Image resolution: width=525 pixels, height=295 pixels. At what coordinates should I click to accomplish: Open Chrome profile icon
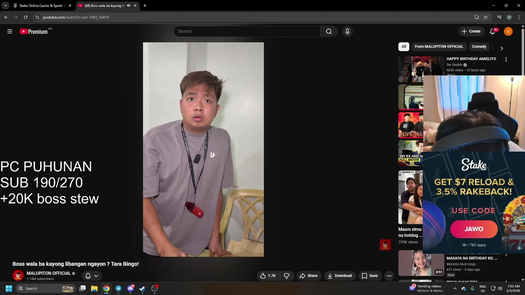point(509,17)
